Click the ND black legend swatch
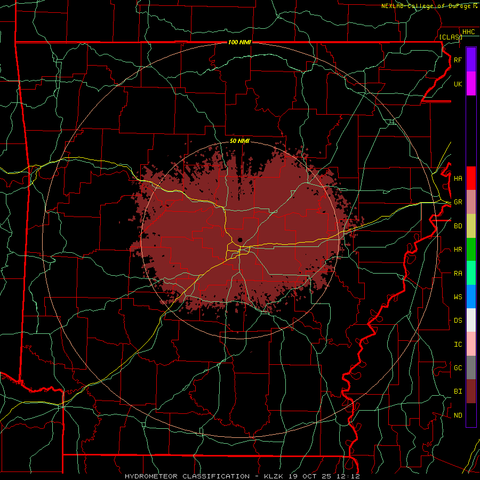 471,415
